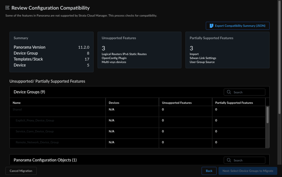Select the Shared device group row
Screen dimensions: 282x177
[x=137, y=112]
